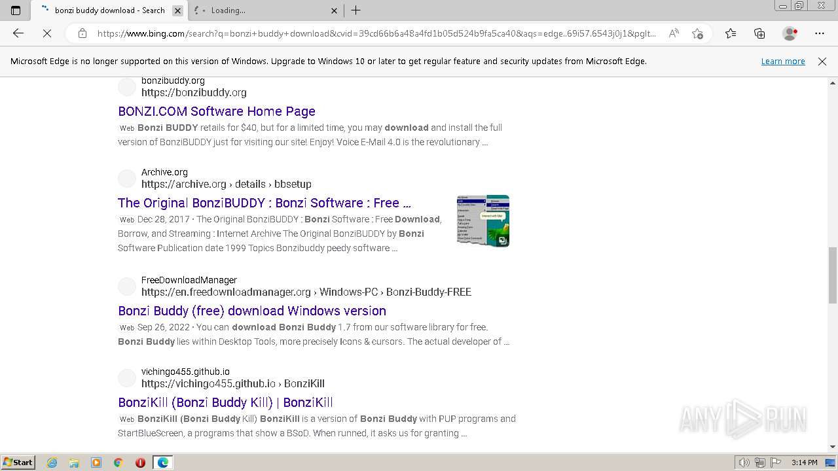Launch Internet Explorer from taskbar
The image size is (838, 471).
(52, 462)
